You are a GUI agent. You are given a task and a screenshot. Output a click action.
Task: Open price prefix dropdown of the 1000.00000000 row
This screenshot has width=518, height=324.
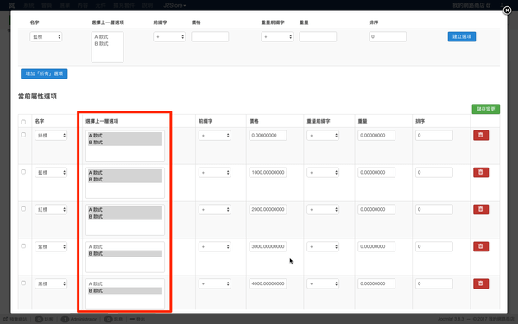coord(215,172)
